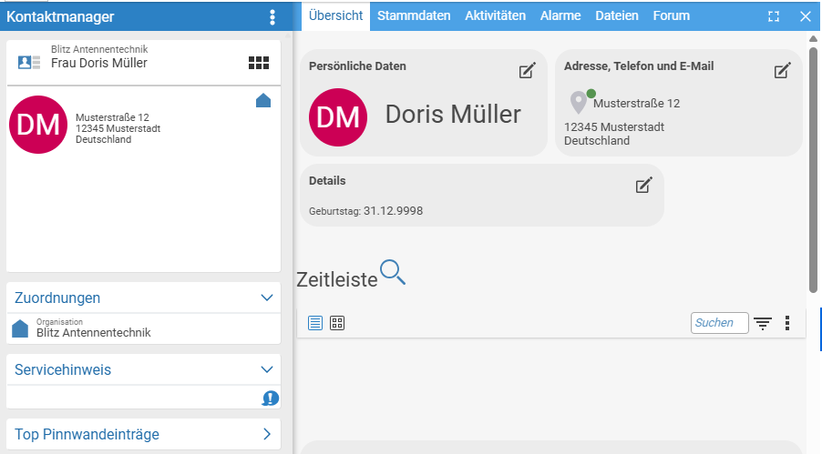Switch to the Stammdaten tab
Viewport: 822px width, 454px height.
414,15
